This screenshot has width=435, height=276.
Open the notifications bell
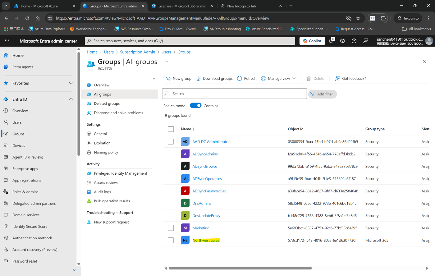331,41
